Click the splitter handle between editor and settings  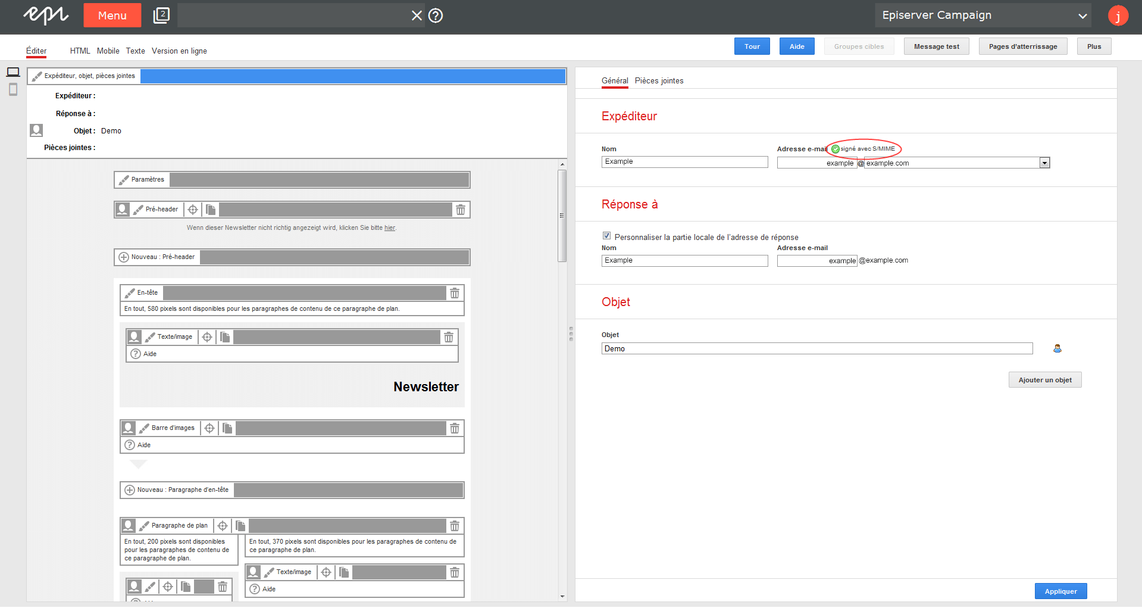pos(571,334)
